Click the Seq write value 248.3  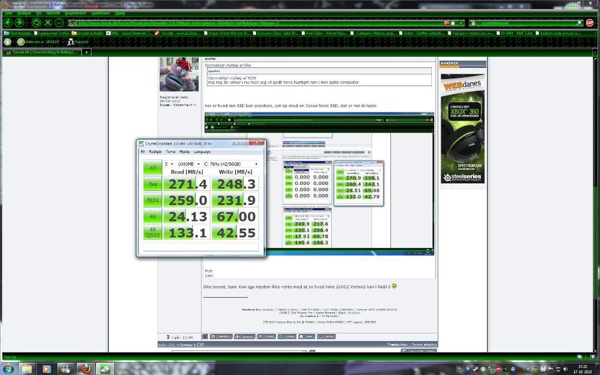click(x=236, y=184)
